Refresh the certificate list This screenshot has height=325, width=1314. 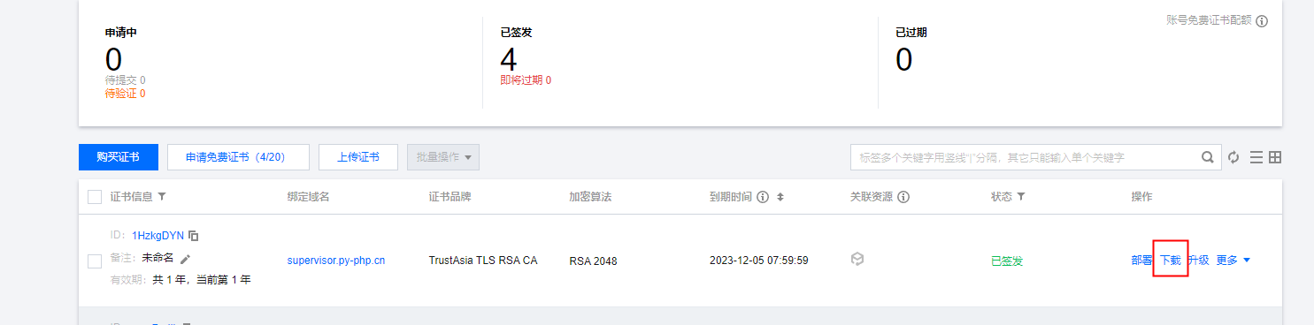pyautogui.click(x=1233, y=157)
